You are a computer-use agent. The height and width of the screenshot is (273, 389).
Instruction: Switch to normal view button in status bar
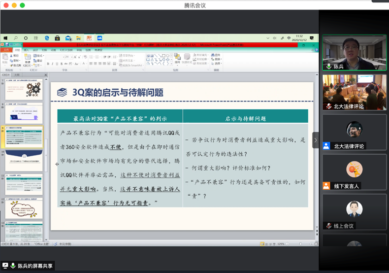(262, 244)
